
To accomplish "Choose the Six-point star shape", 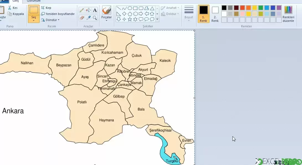I will pyautogui.click(x=135, y=19).
